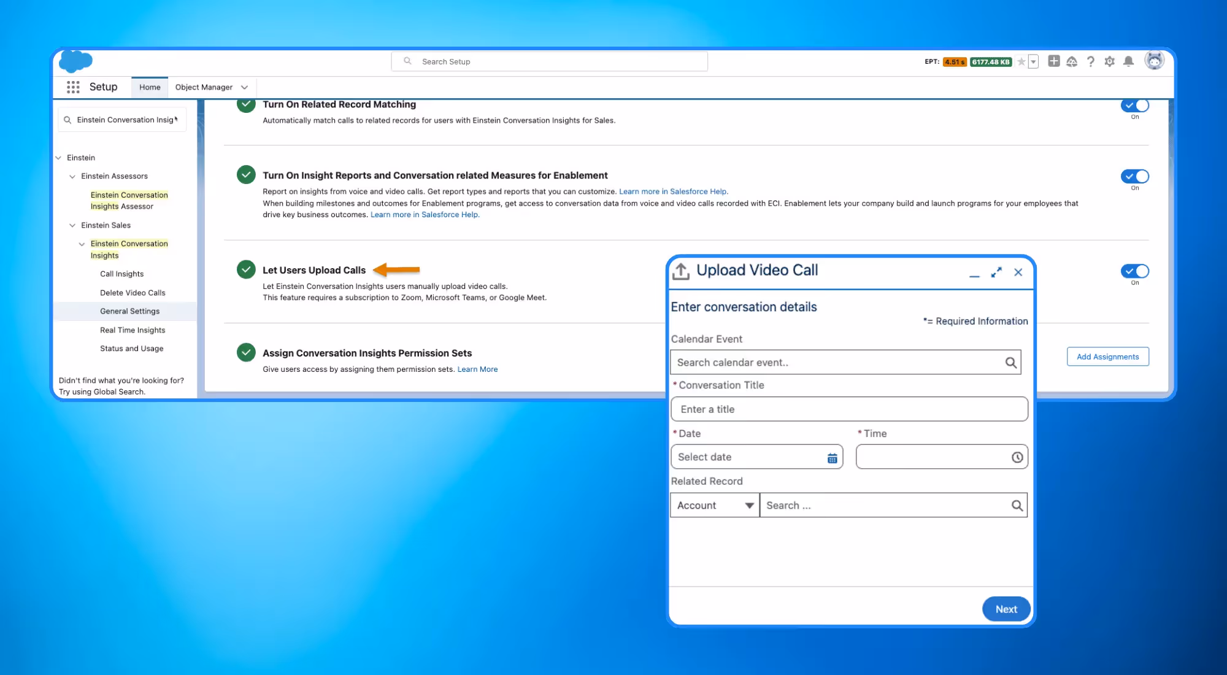Open the Trailhead guidance icon
The height and width of the screenshot is (675, 1227).
tap(1072, 61)
